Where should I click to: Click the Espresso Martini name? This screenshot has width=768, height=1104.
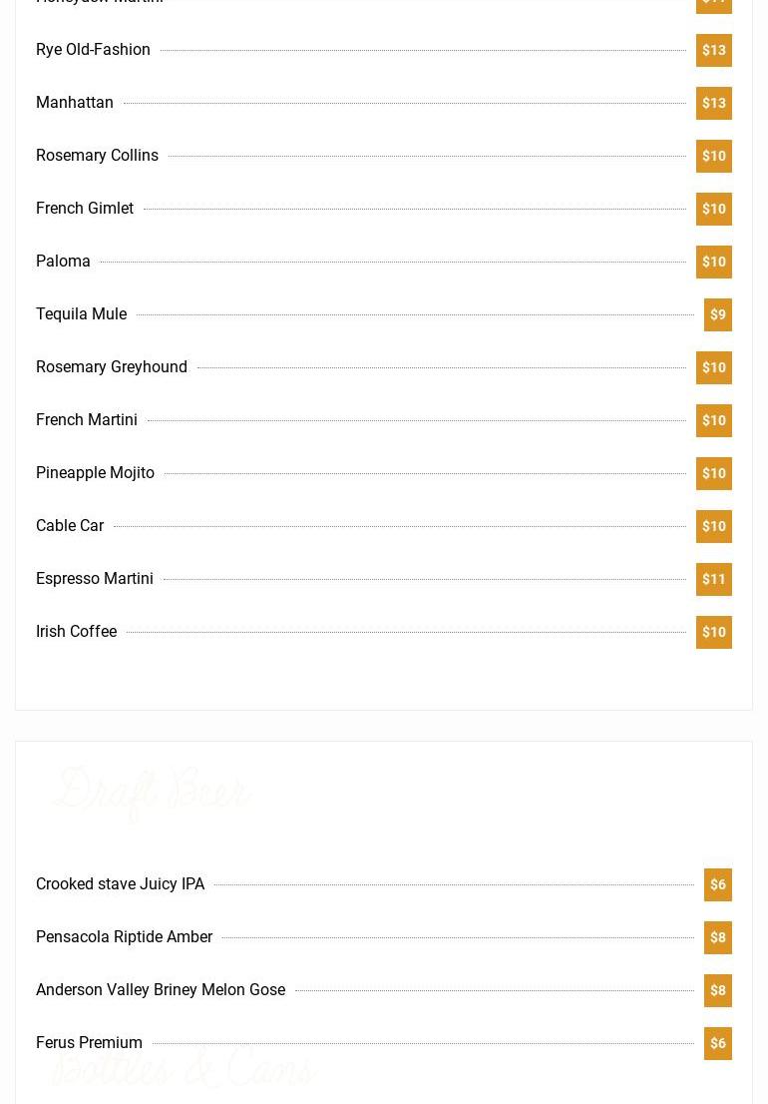click(95, 579)
